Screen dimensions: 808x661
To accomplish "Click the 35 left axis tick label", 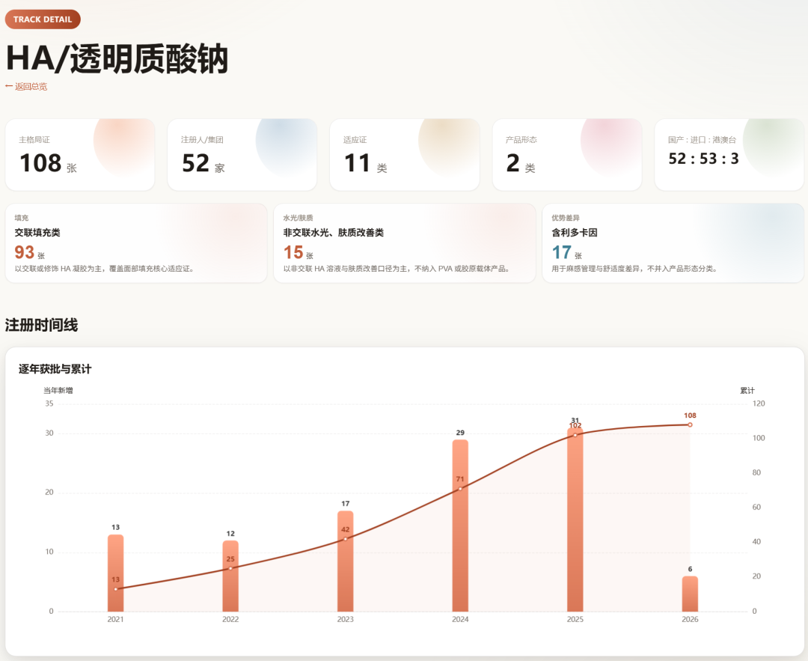I will (49, 403).
